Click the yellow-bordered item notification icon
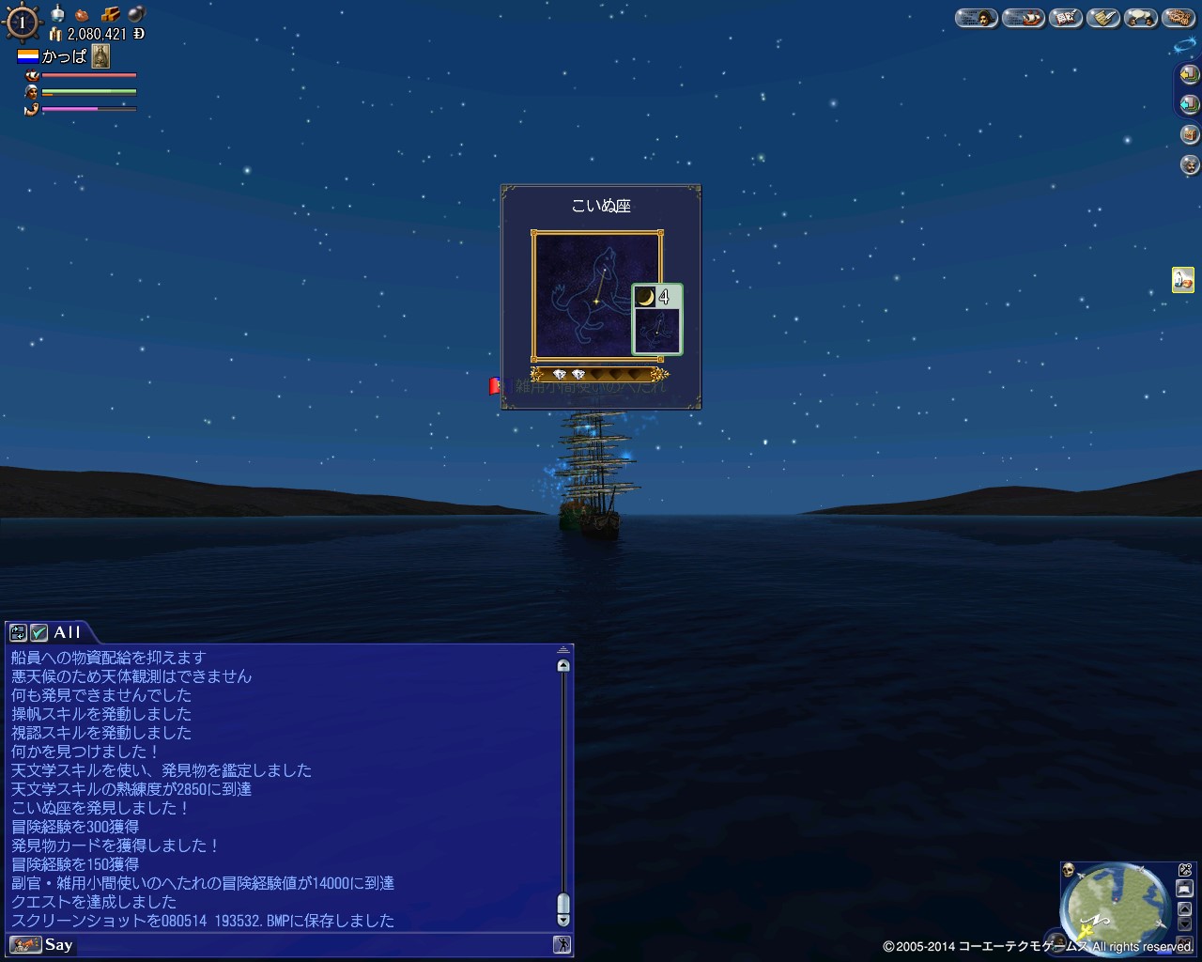The height and width of the screenshot is (962, 1202). pyautogui.click(x=1183, y=279)
